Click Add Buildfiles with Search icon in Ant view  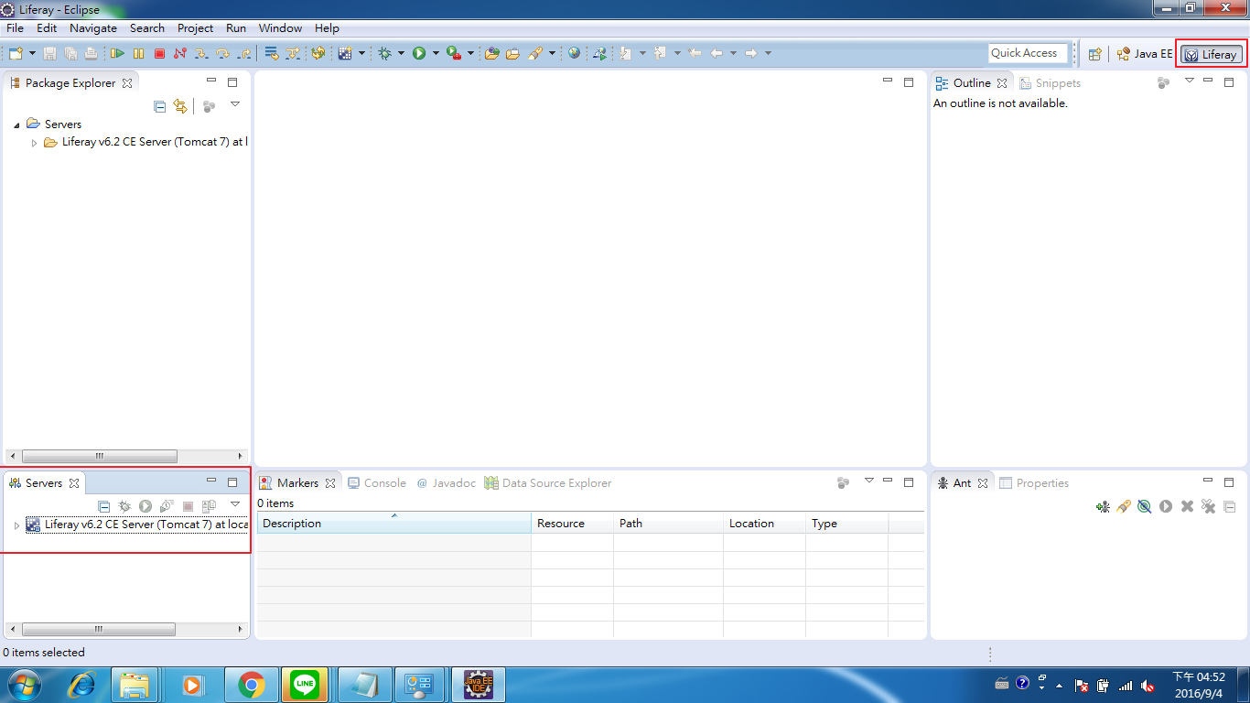coord(1125,506)
